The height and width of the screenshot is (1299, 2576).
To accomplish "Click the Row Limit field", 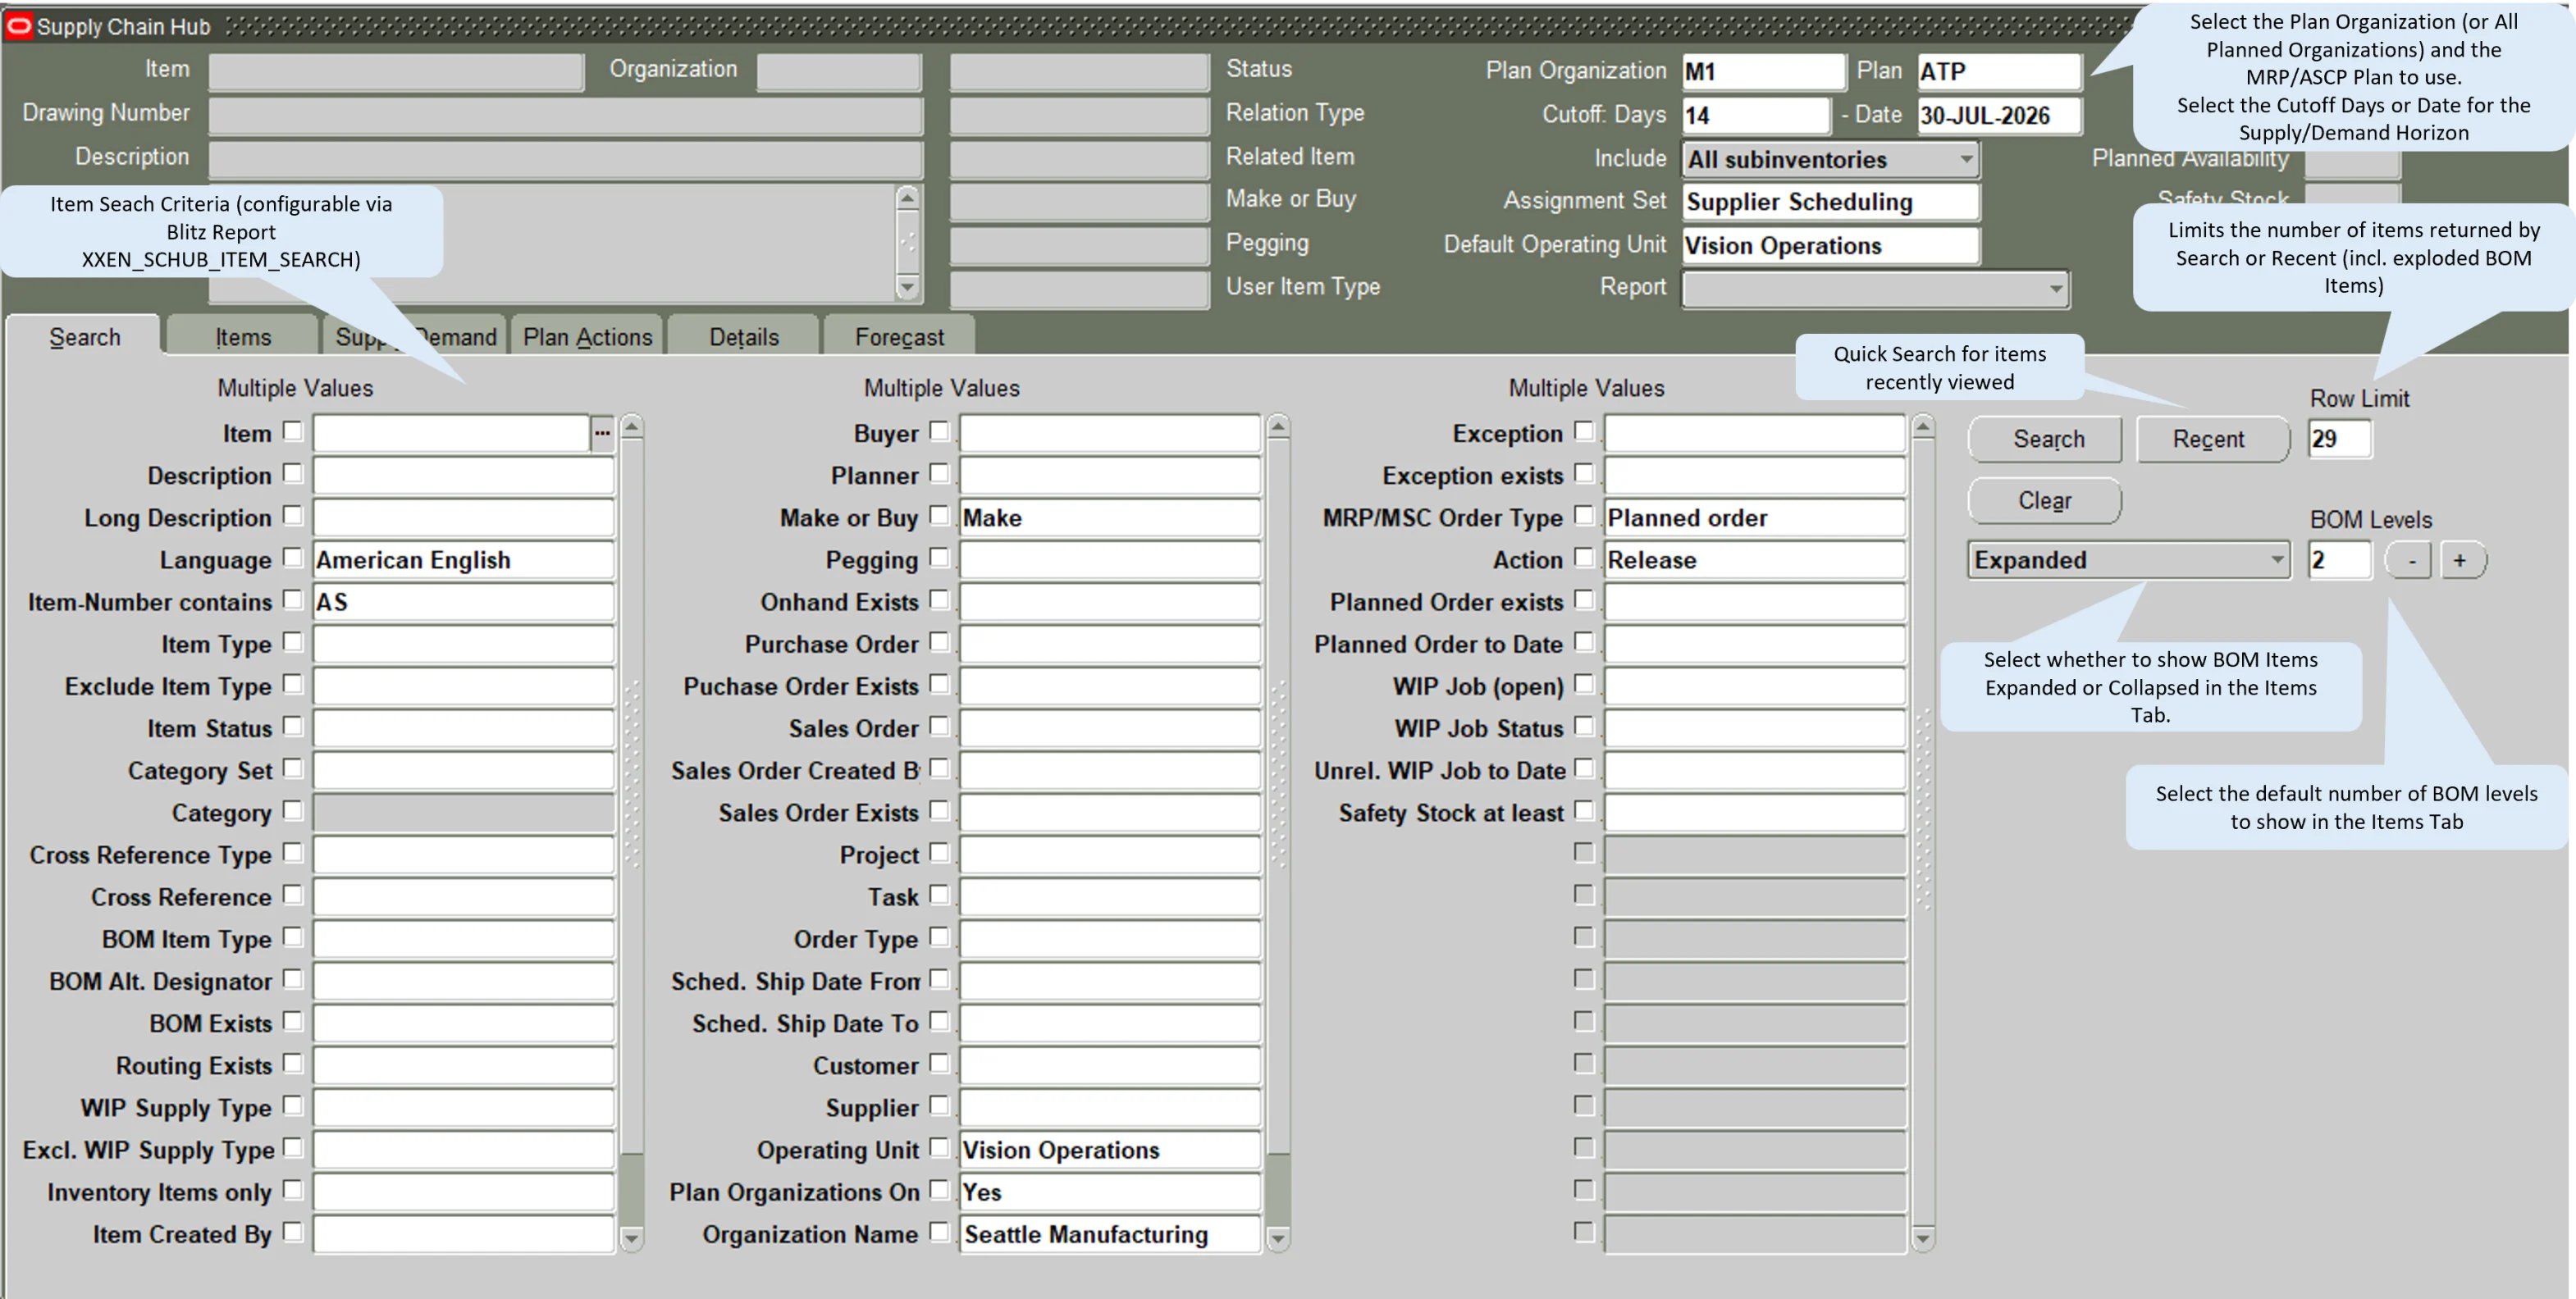I will click(2339, 439).
